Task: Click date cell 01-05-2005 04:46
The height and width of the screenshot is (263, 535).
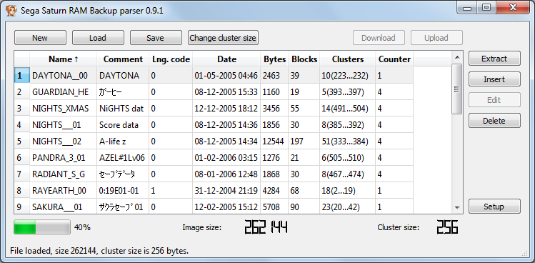Action: [x=226, y=76]
